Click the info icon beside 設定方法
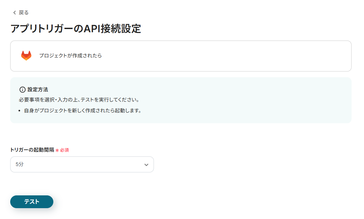Image resolution: width=364 pixels, height=219 pixels. (23, 90)
